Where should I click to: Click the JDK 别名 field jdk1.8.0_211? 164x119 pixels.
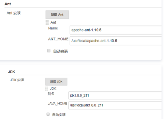115,96
